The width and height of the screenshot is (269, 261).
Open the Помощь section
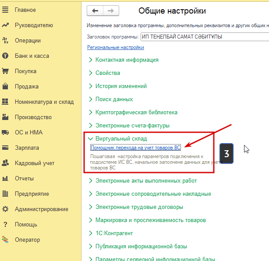tap(26, 225)
